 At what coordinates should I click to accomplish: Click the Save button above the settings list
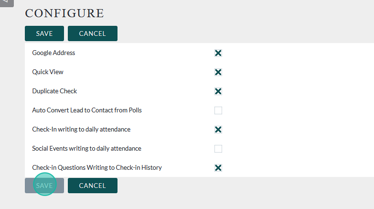click(44, 33)
